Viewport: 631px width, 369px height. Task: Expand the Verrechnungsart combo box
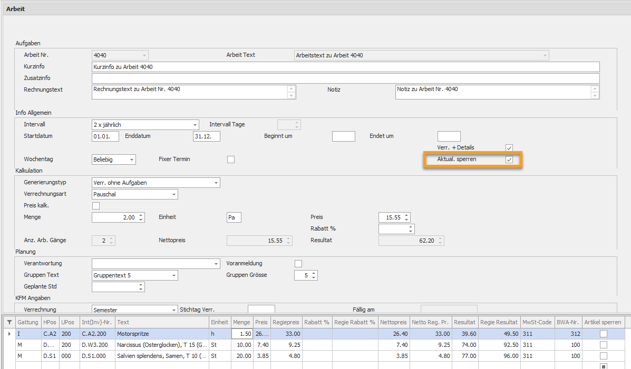pyautogui.click(x=174, y=195)
